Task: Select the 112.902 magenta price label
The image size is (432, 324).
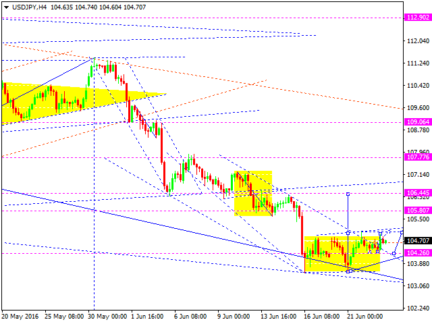Action: (x=418, y=18)
